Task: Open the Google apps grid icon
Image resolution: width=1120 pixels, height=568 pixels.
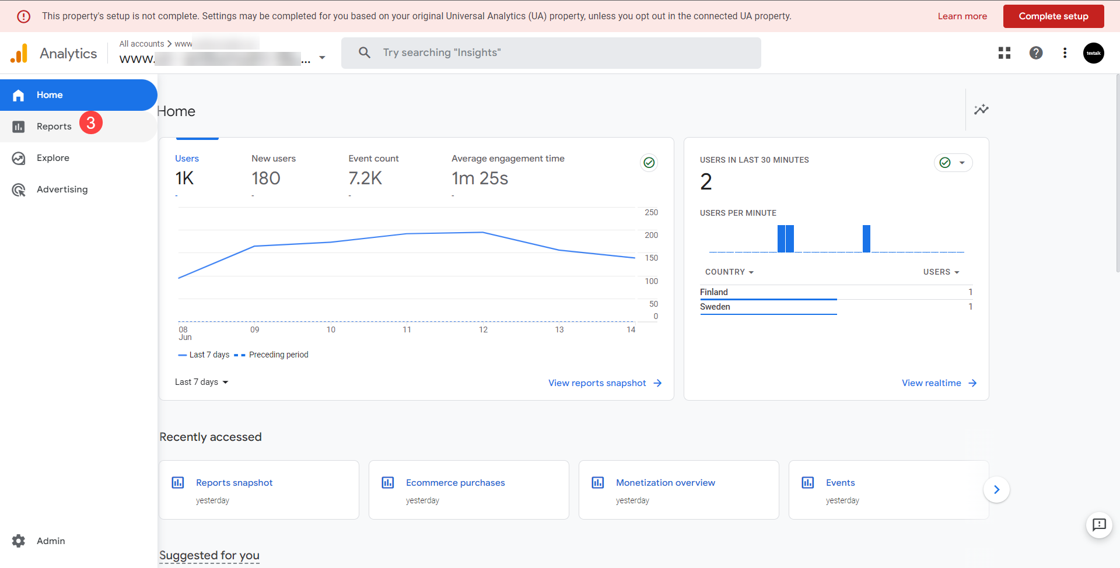Action: (1004, 53)
